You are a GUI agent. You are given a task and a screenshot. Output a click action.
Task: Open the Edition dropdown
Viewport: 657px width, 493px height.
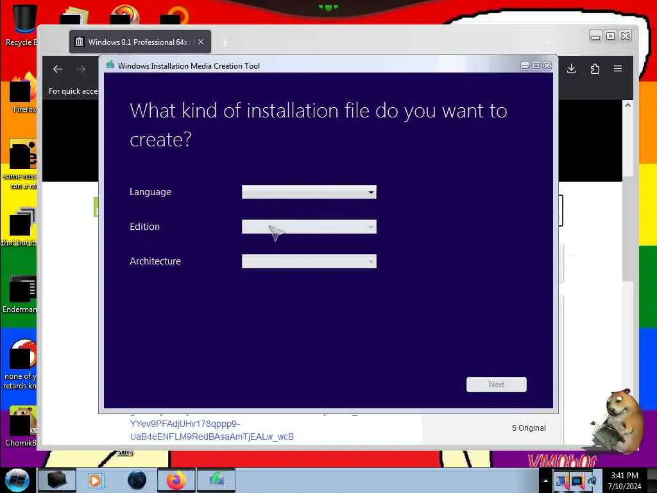tap(309, 227)
